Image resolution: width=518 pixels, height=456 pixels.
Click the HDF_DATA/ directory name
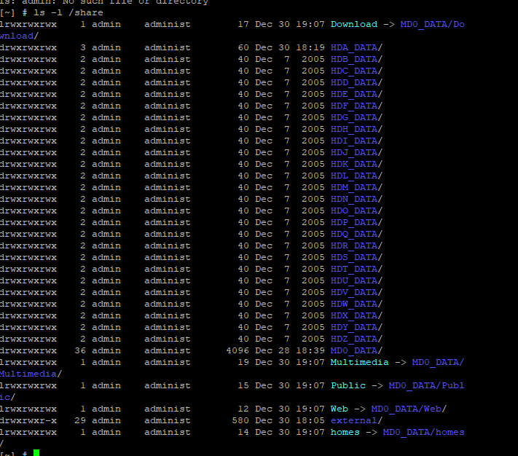click(x=356, y=106)
